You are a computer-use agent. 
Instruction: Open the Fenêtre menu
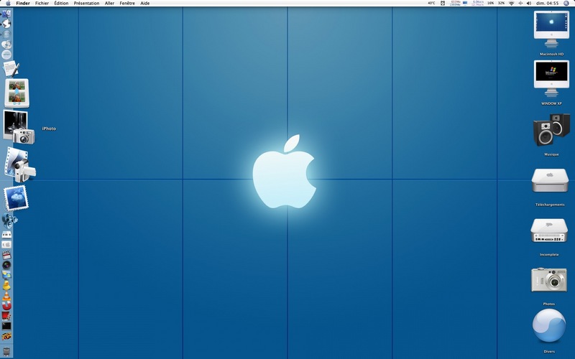[x=127, y=3]
